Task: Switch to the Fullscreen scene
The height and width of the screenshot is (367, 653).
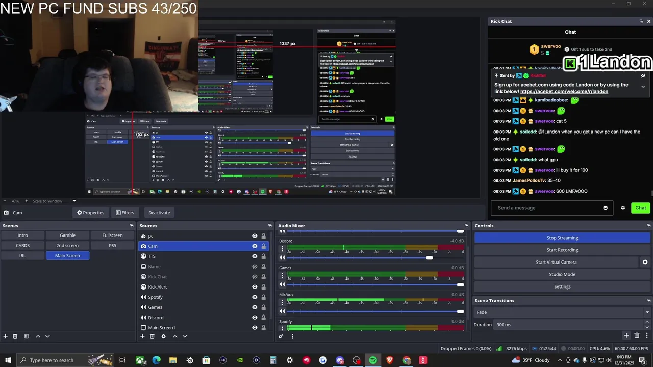Action: coord(112,235)
